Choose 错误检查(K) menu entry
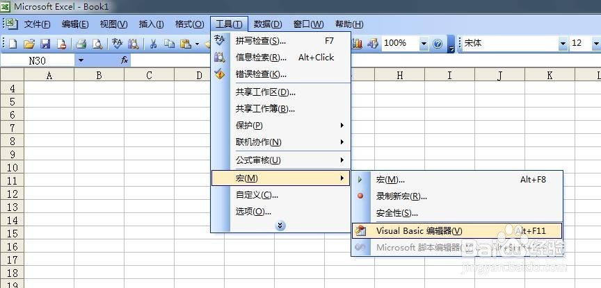The width and height of the screenshot is (601, 288). pyautogui.click(x=281, y=74)
